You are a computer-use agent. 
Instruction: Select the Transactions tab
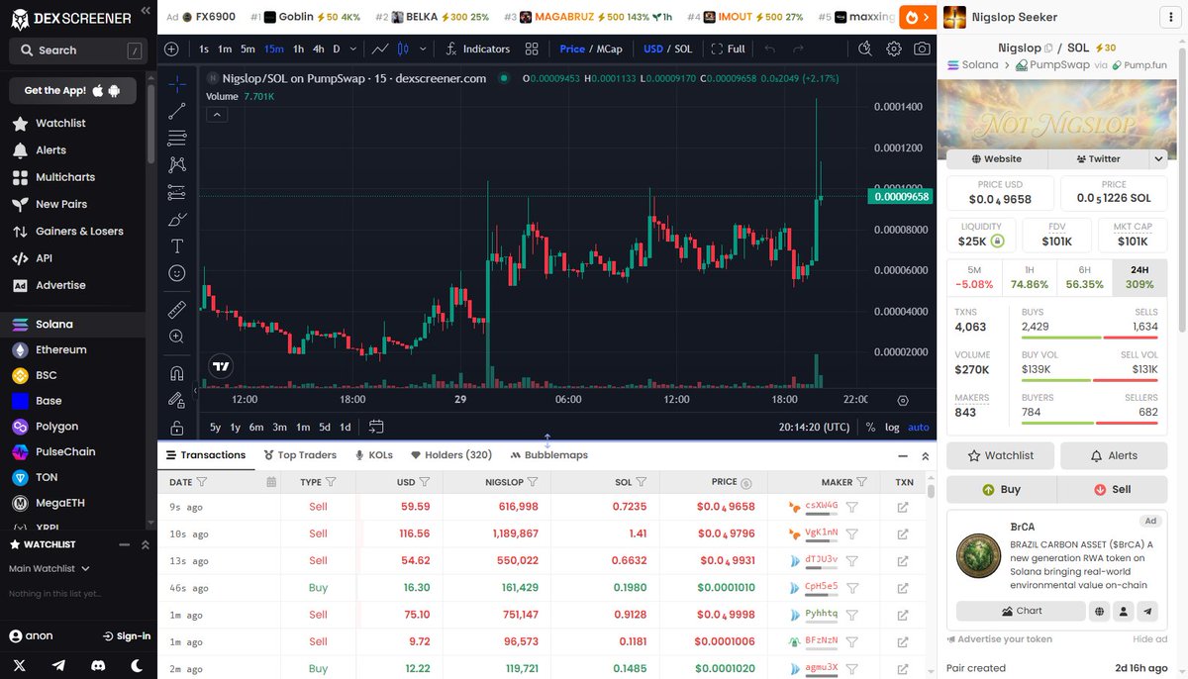point(205,455)
